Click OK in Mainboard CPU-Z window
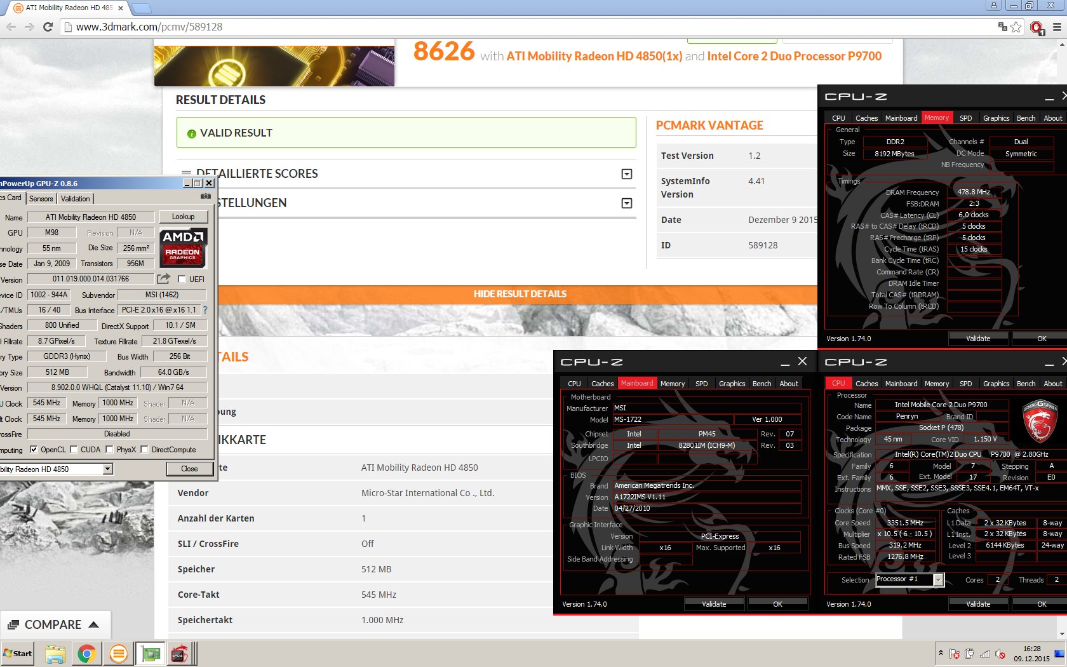The height and width of the screenshot is (667, 1067). (x=777, y=604)
